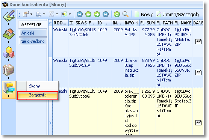
Task: Select the Wnioski filter tab
Action: point(33,33)
